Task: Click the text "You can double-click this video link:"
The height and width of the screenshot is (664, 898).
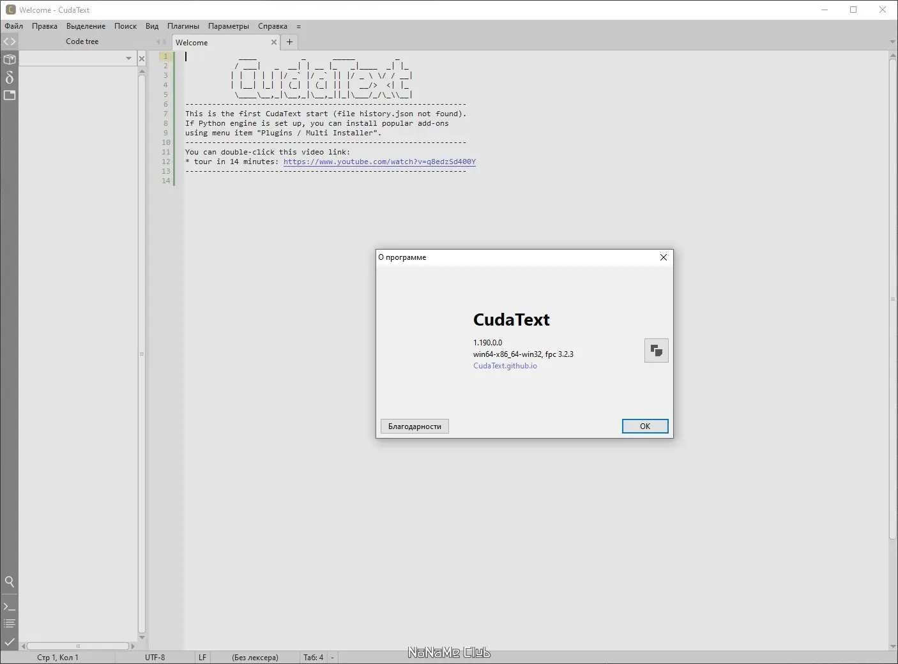Action: [x=268, y=152]
